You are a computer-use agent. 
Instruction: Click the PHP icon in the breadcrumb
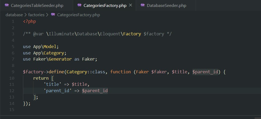(x=53, y=15)
